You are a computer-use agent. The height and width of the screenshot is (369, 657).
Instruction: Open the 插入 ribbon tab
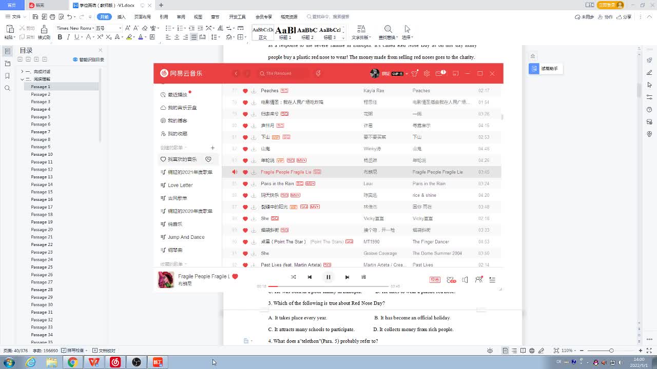122,17
